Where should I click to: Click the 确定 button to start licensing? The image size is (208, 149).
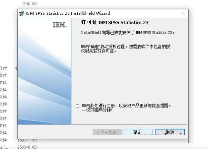click(x=137, y=132)
